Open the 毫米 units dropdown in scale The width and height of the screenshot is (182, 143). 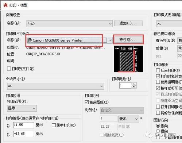coord(129,119)
